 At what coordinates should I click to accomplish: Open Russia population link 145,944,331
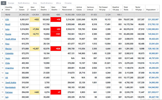coord(153,34)
